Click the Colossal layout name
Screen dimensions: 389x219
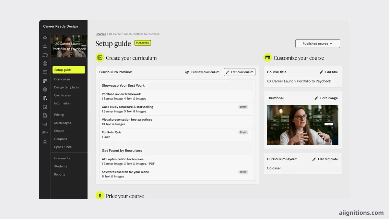(x=274, y=168)
